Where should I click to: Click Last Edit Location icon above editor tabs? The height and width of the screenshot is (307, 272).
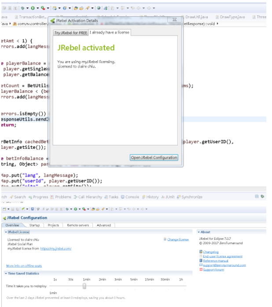[133, 8]
